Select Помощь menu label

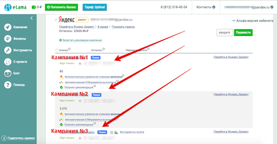[x=19, y=85]
